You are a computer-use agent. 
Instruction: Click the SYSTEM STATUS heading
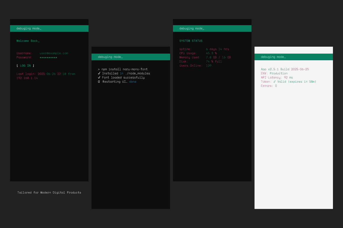[191, 41]
